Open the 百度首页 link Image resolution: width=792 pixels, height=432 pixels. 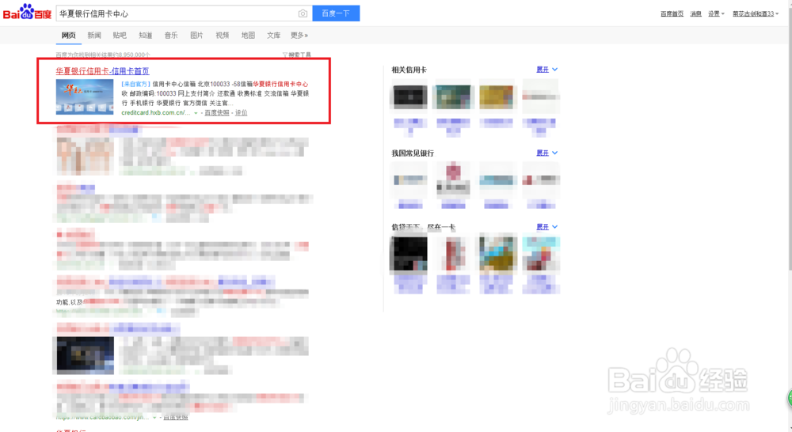coord(672,13)
